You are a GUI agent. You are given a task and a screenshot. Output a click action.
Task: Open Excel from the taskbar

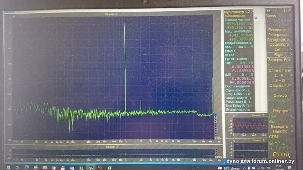tap(81, 167)
